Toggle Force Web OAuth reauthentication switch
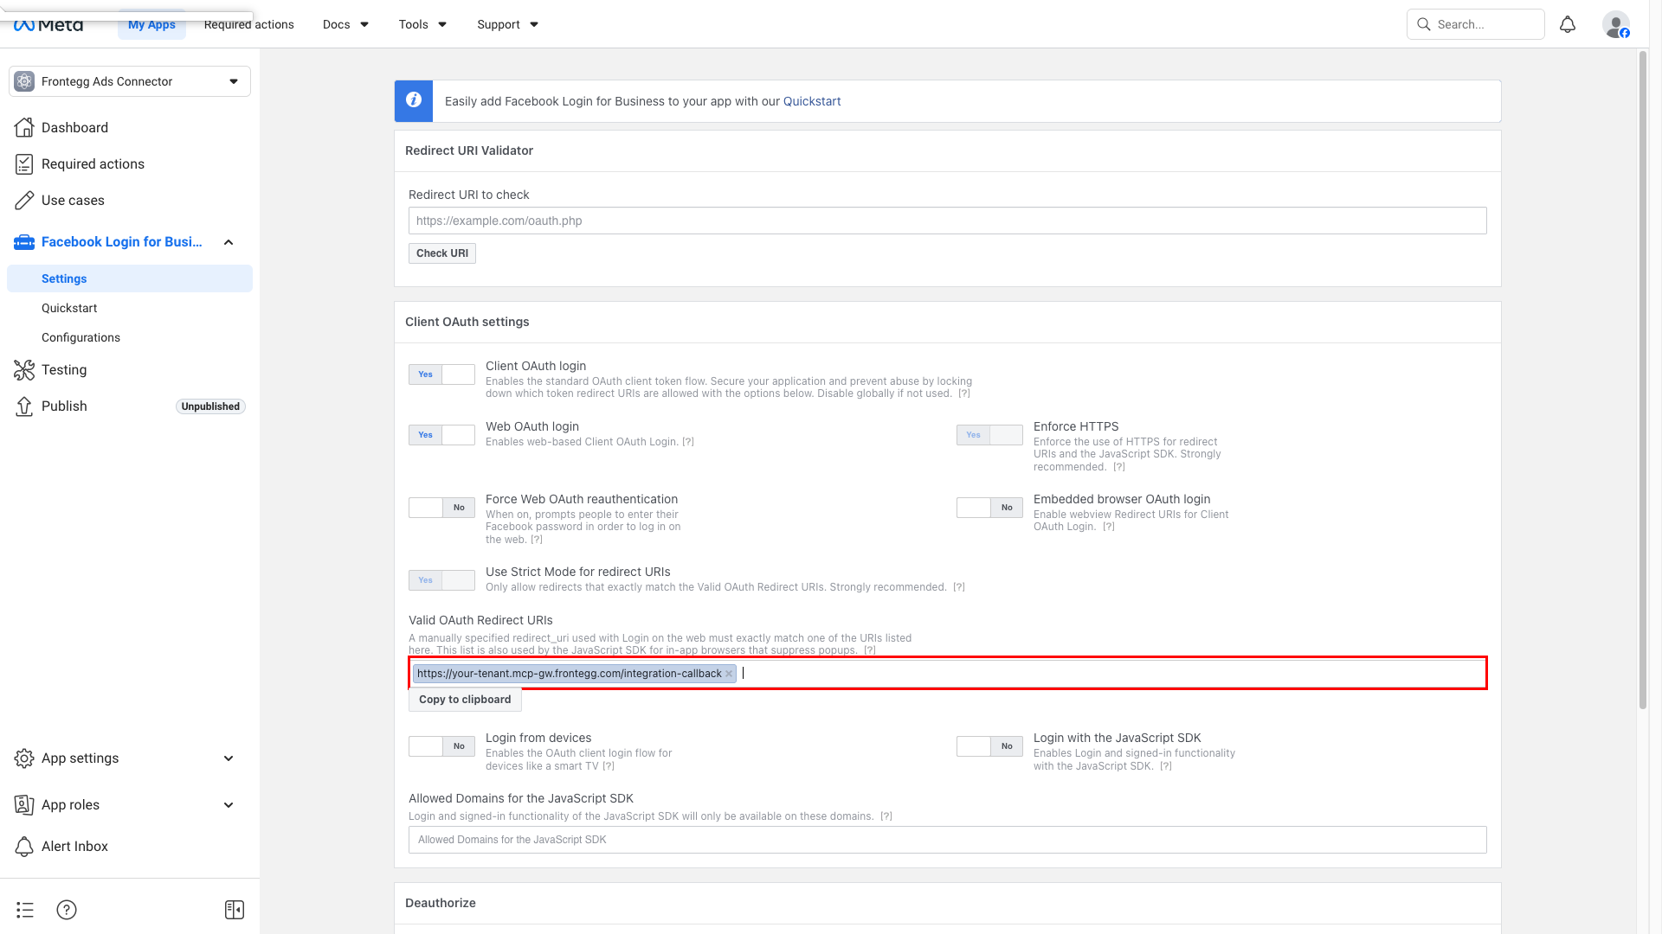This screenshot has width=1662, height=934. [x=441, y=508]
